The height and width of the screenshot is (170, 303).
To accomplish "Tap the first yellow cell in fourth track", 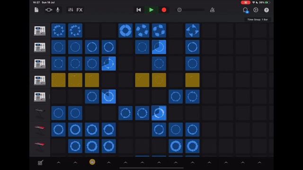I will pyautogui.click(x=58, y=80).
